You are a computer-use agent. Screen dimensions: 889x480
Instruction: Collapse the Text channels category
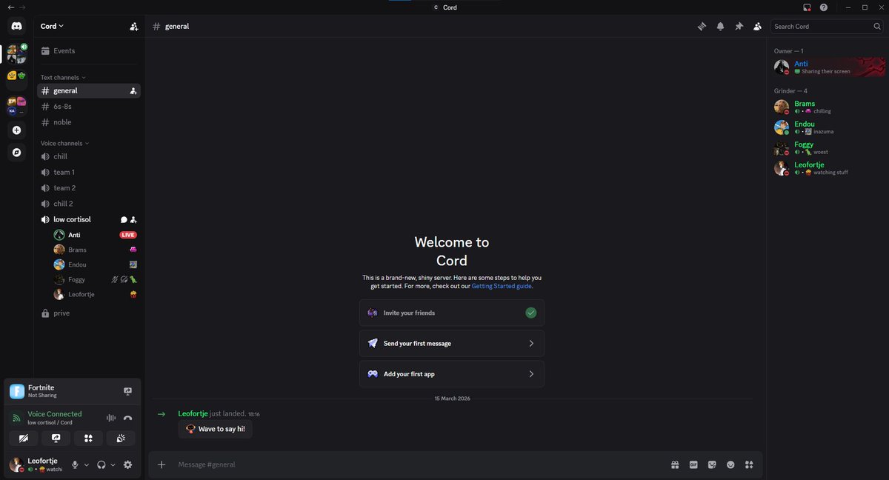pyautogui.click(x=63, y=77)
